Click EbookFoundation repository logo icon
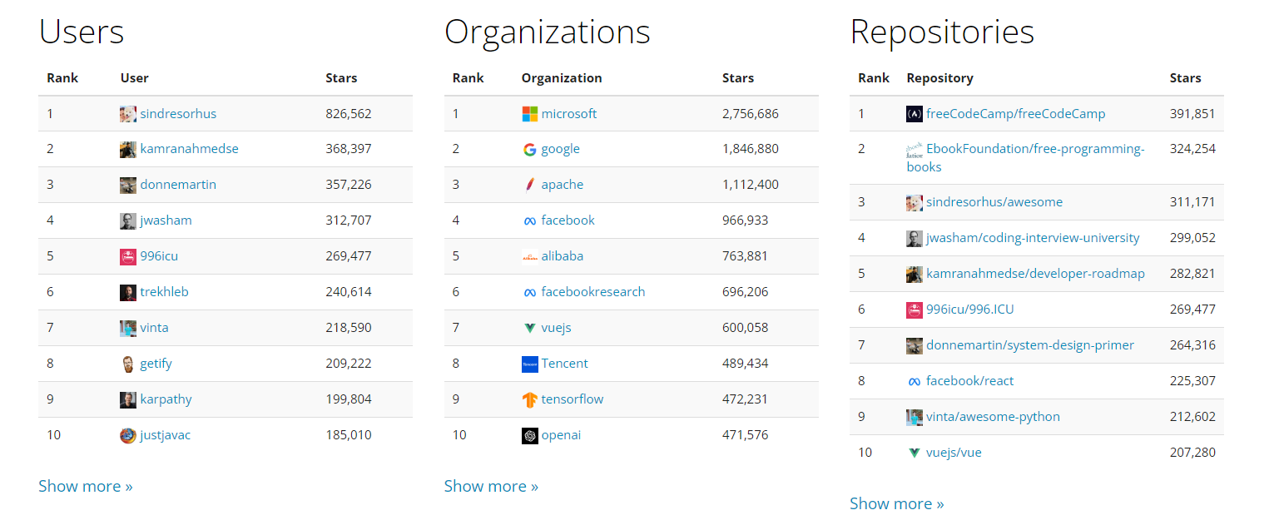 [x=915, y=151]
